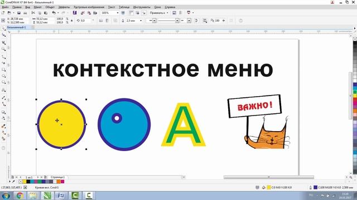Screen dimensions: 357x200
Task: Open the Эффекты menu
Action: point(64,7)
